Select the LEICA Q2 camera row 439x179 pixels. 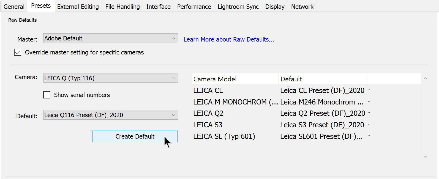pyautogui.click(x=306, y=113)
